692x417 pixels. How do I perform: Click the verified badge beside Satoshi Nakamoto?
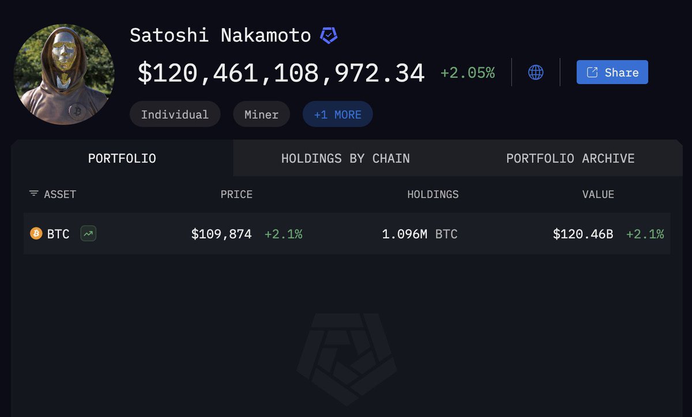[329, 36]
